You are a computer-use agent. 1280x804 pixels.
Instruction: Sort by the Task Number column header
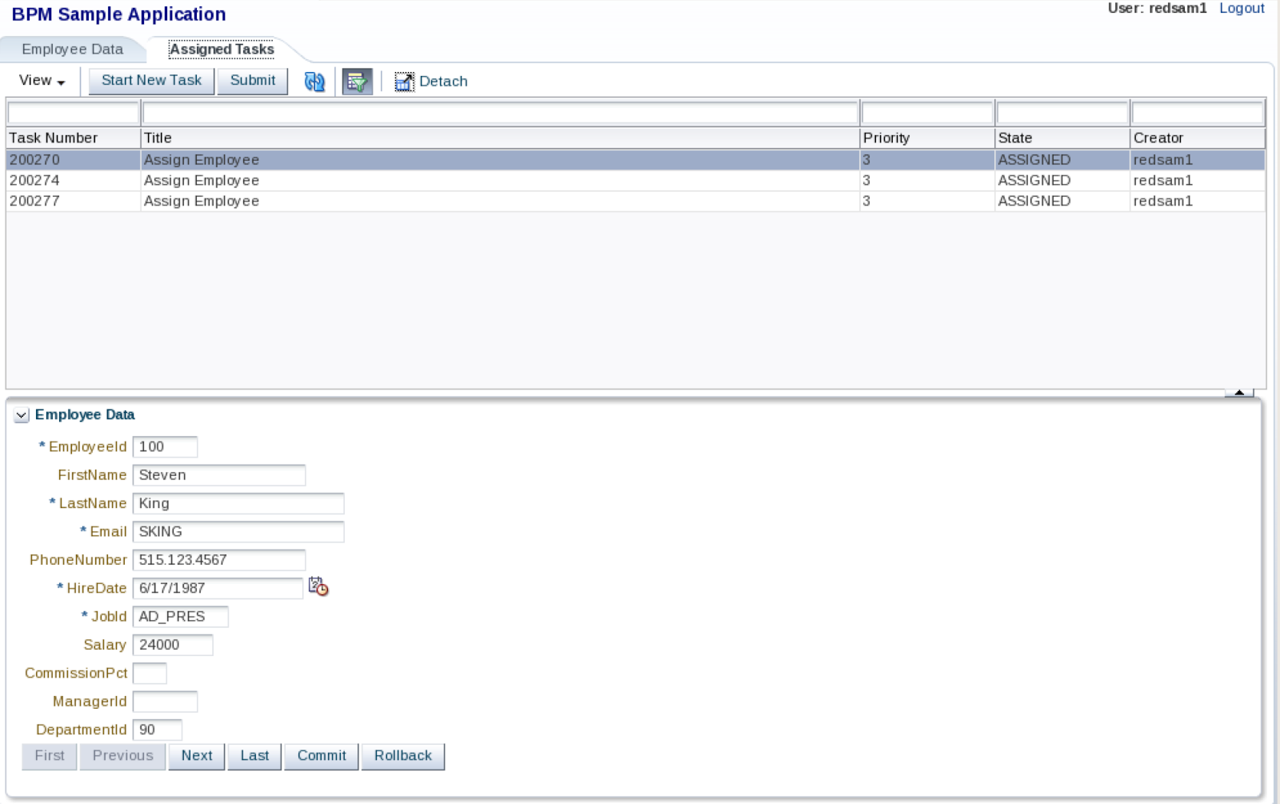[x=74, y=138]
